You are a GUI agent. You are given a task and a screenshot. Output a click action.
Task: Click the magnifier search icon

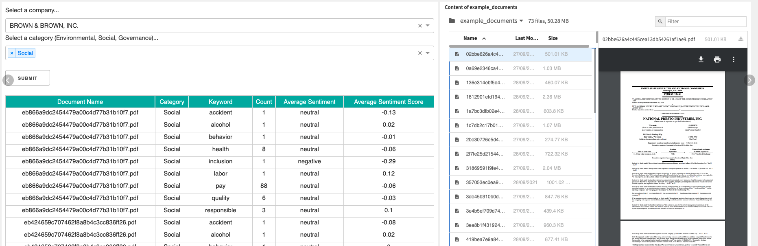(660, 22)
